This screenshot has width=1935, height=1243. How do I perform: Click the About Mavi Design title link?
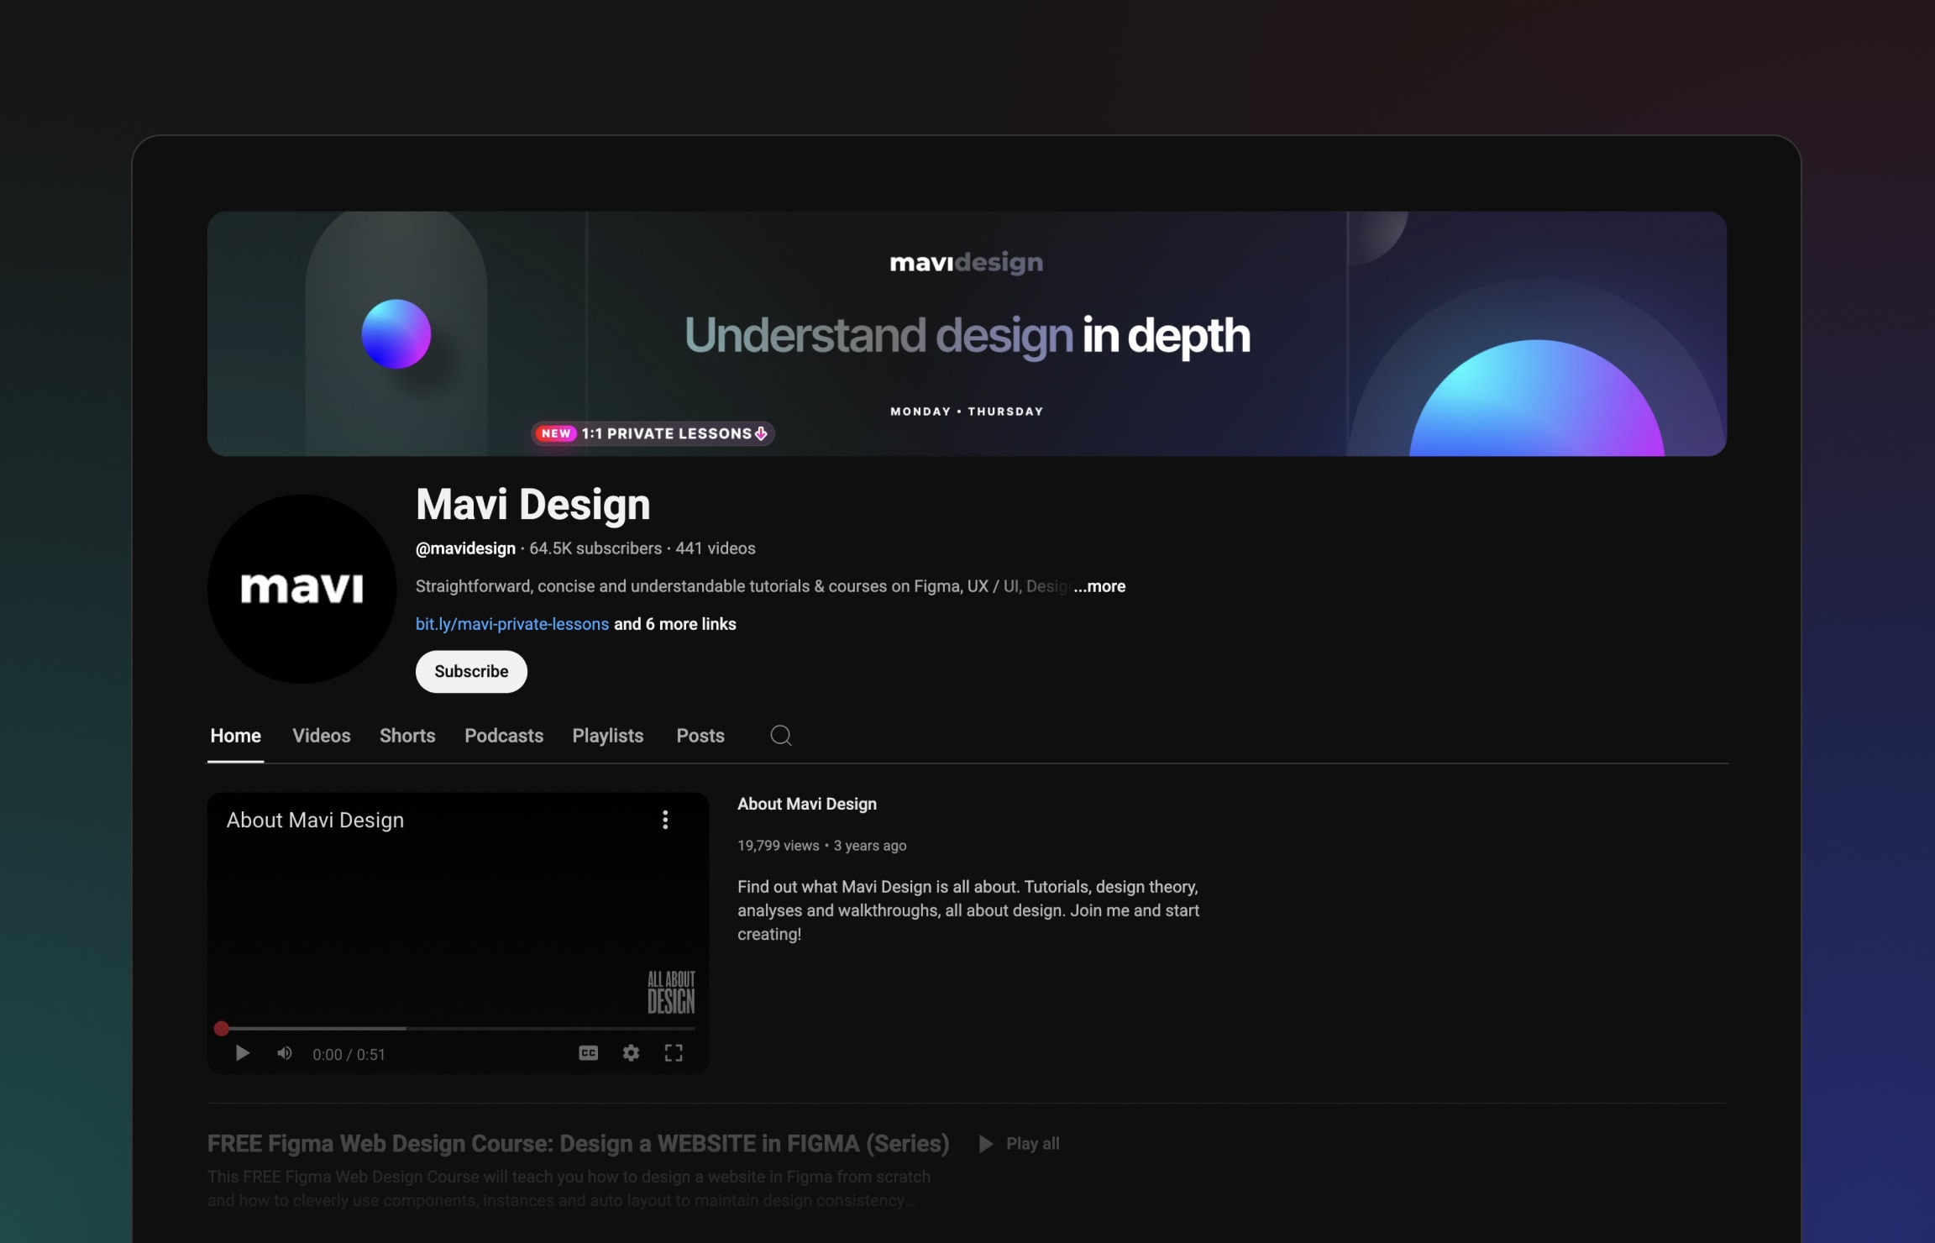tap(806, 804)
